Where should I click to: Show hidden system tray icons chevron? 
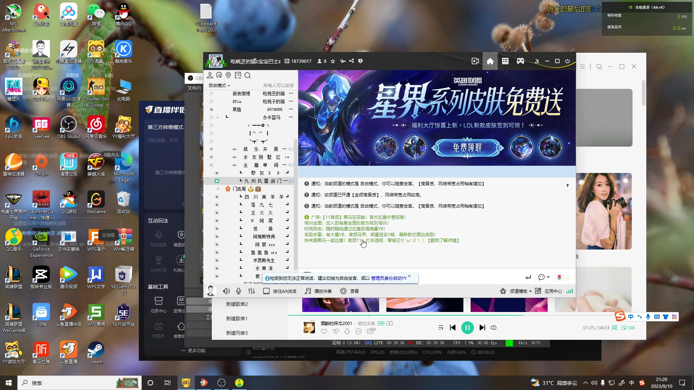pyautogui.click(x=585, y=383)
